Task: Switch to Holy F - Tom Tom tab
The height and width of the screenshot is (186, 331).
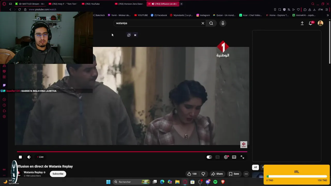Action: pos(63,4)
